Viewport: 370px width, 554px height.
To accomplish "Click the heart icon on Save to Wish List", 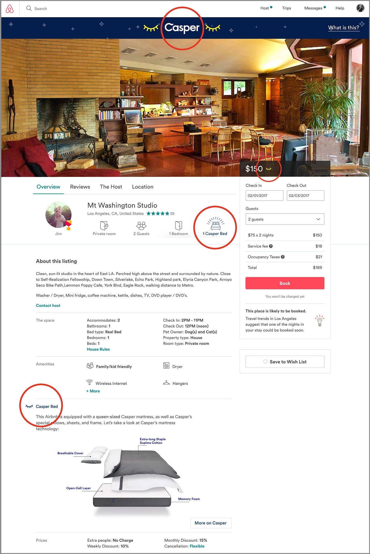I will coord(265,362).
